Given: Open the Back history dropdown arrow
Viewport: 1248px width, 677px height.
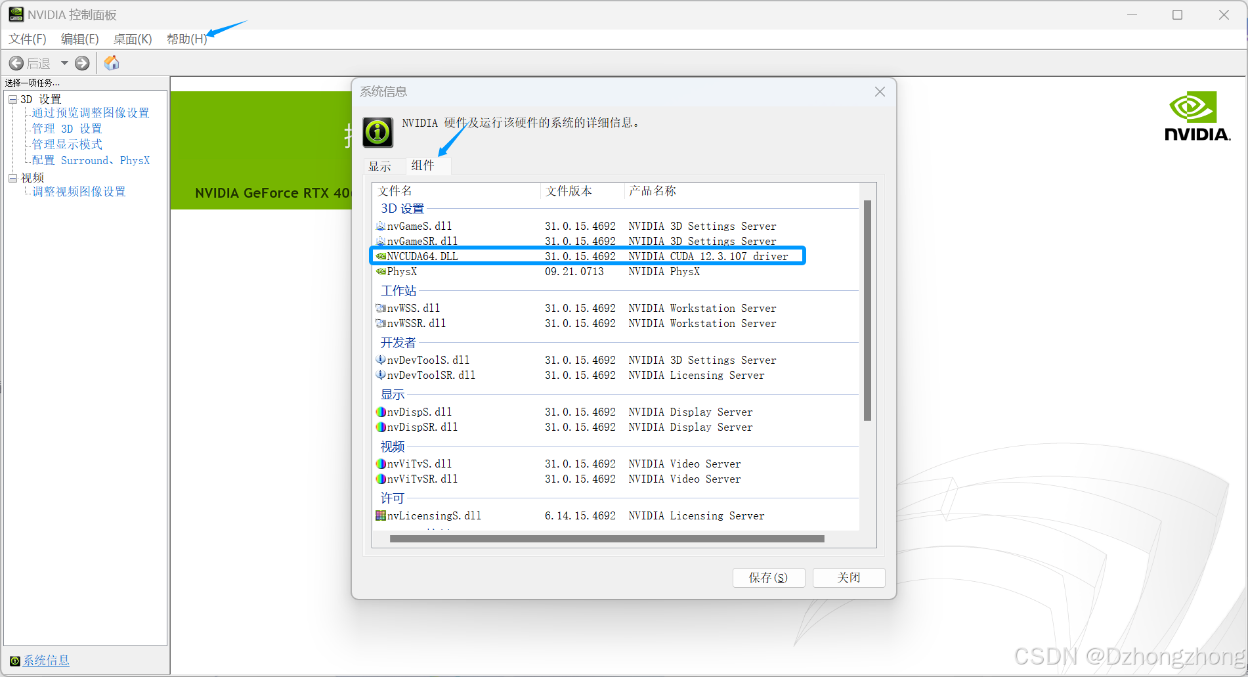Looking at the screenshot, I should tap(64, 63).
